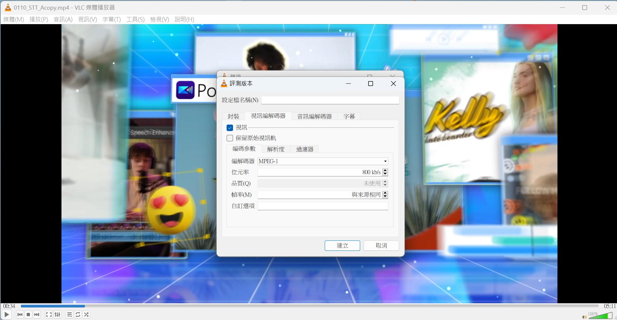Show the playlist view

coord(69,315)
